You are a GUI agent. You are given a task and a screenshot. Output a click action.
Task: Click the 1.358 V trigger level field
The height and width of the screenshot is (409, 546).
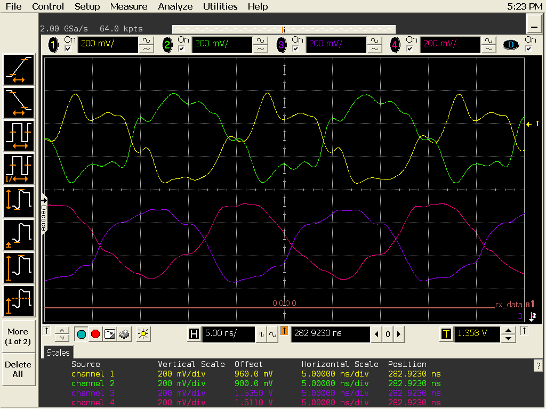(x=477, y=334)
